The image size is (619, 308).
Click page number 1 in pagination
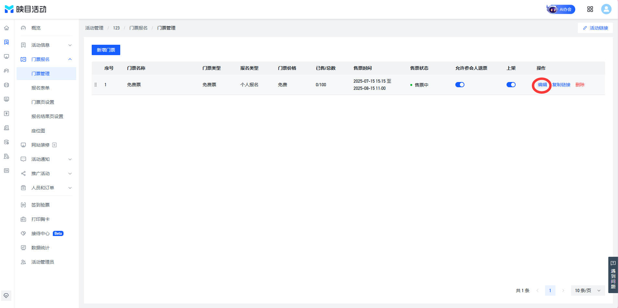coord(550,290)
